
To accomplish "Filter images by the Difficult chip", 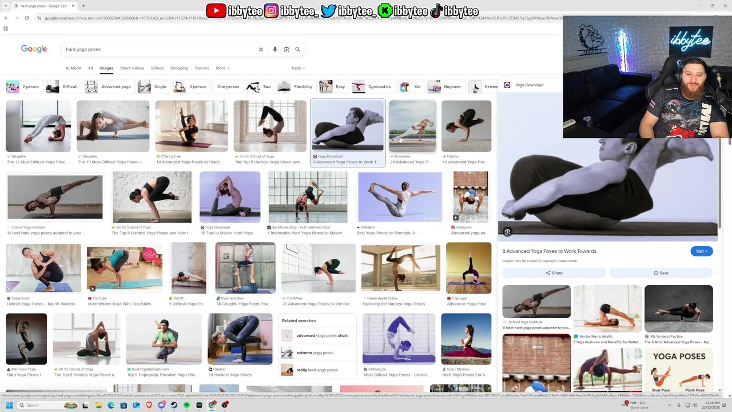I will [63, 86].
